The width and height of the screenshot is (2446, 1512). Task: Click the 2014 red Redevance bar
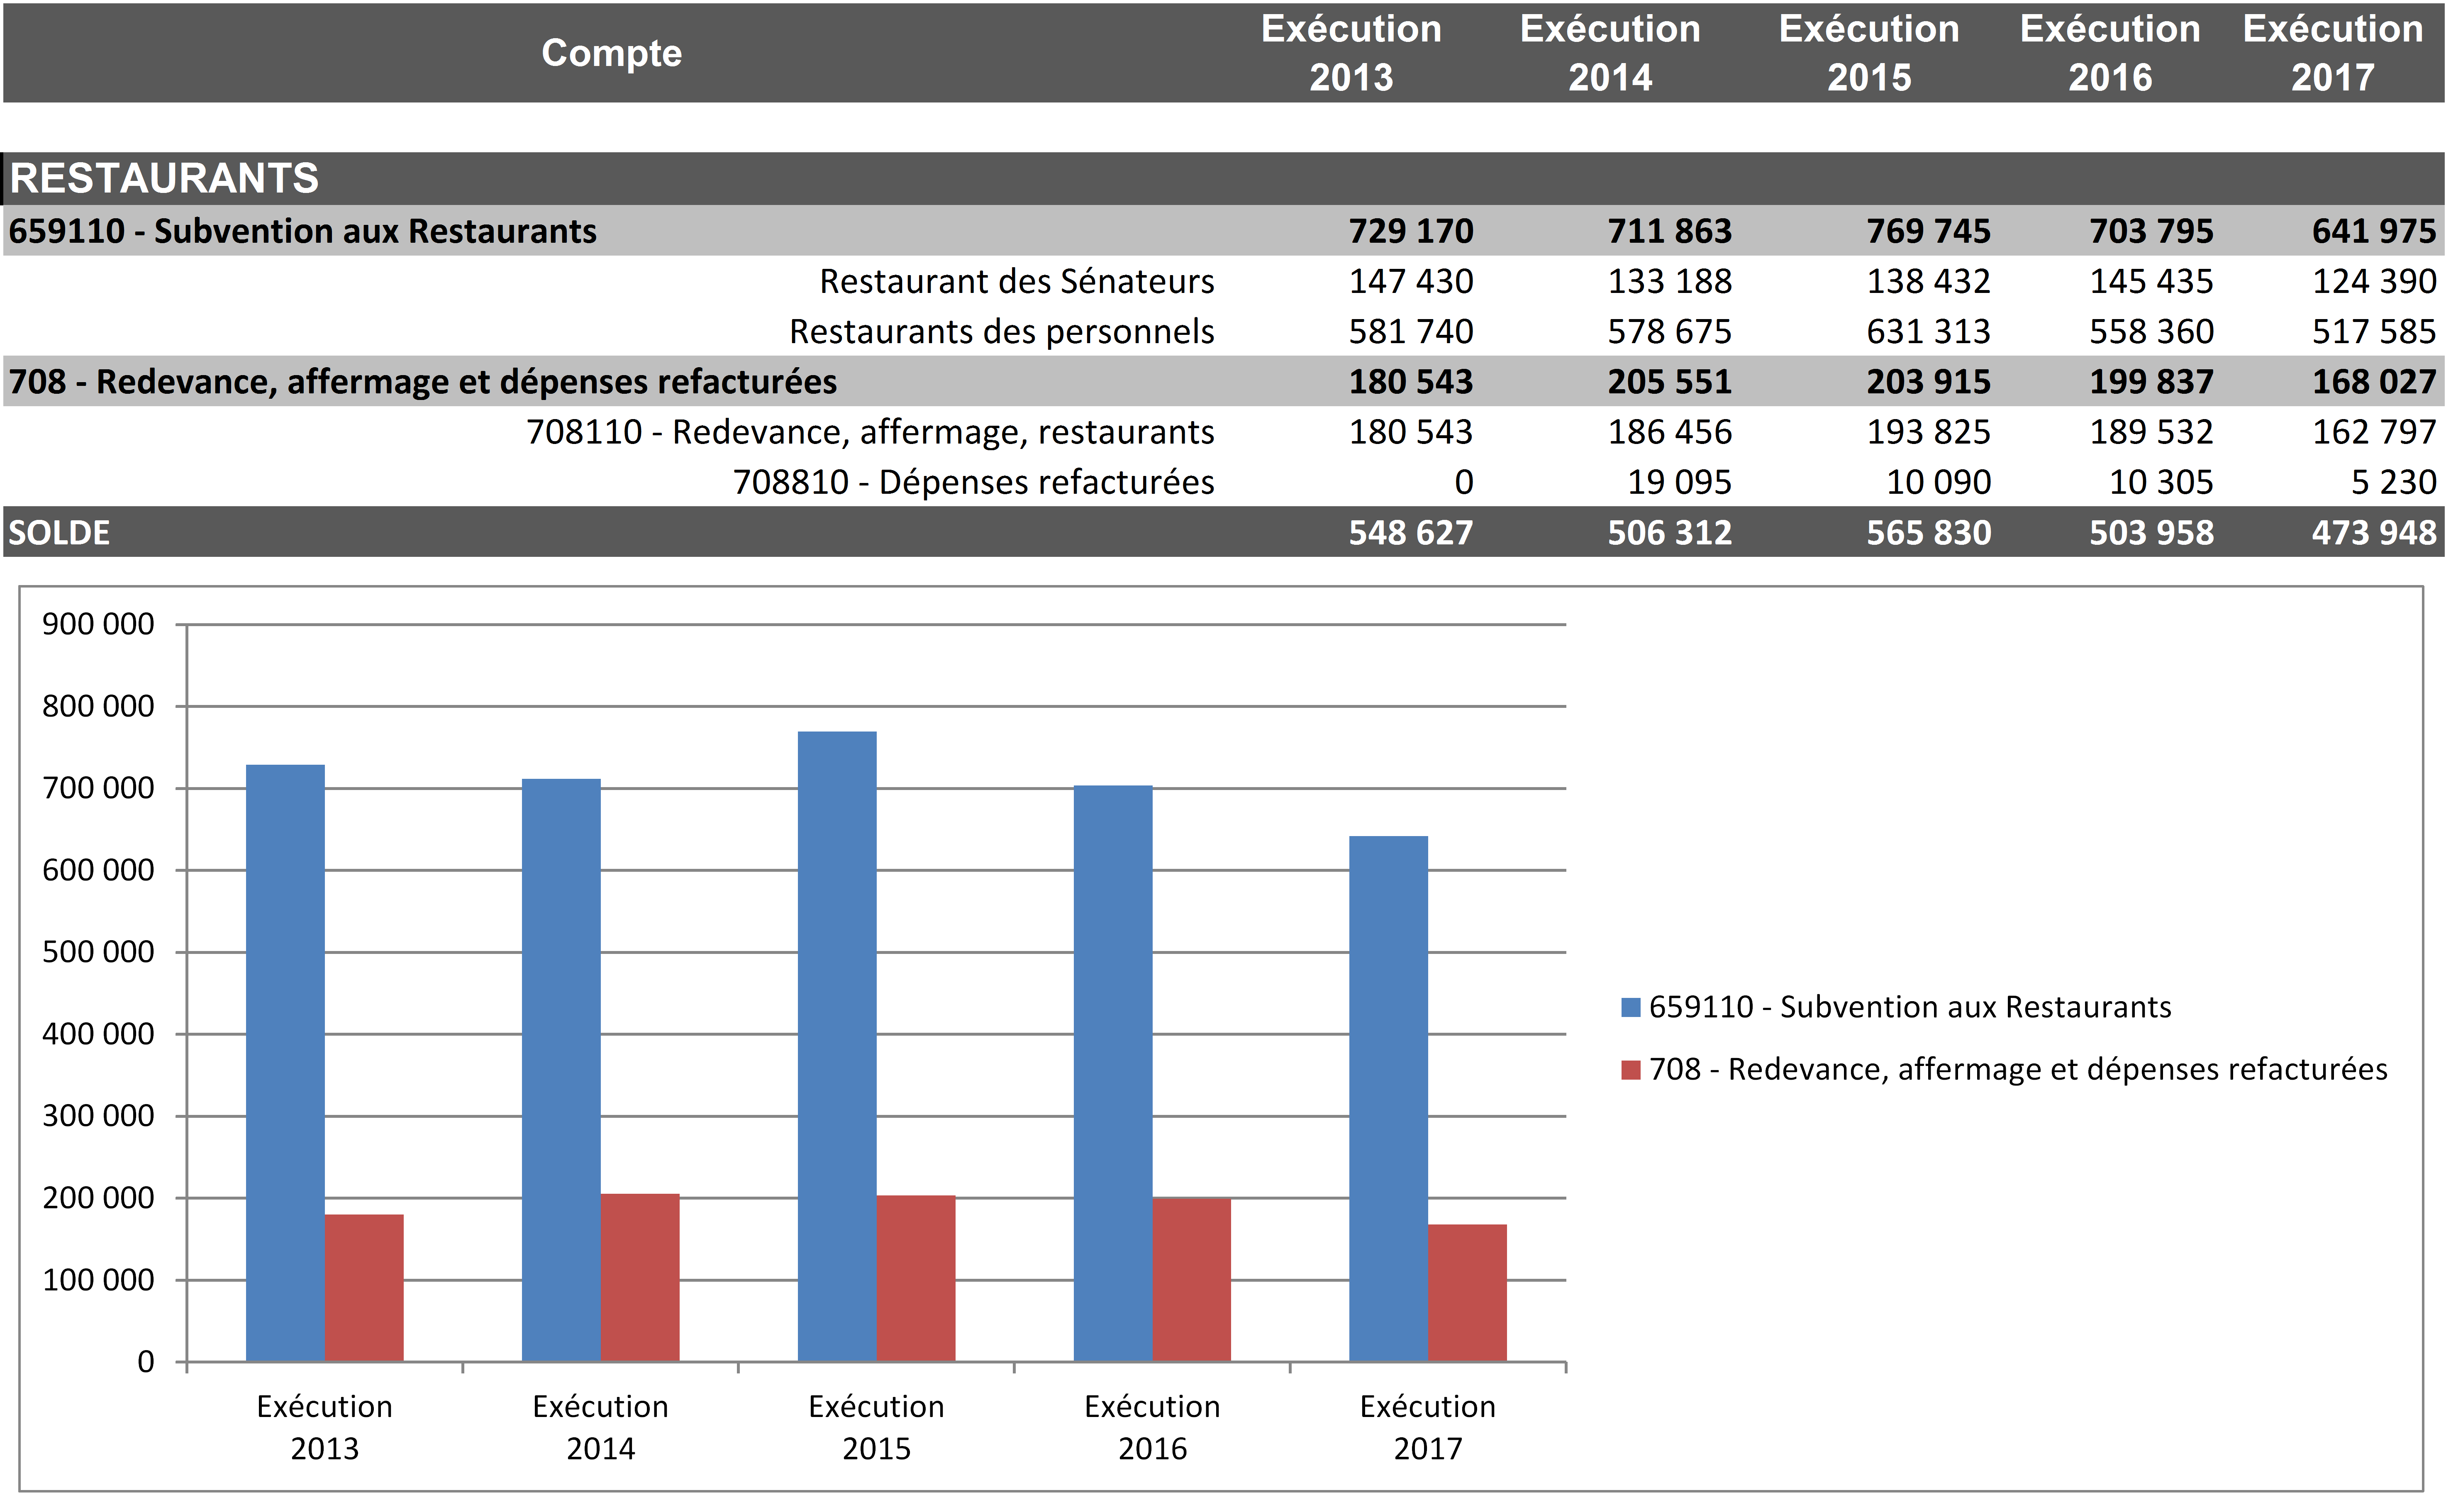point(640,1277)
